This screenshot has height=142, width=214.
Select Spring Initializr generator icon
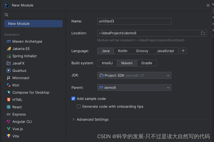pyautogui.click(x=9, y=56)
